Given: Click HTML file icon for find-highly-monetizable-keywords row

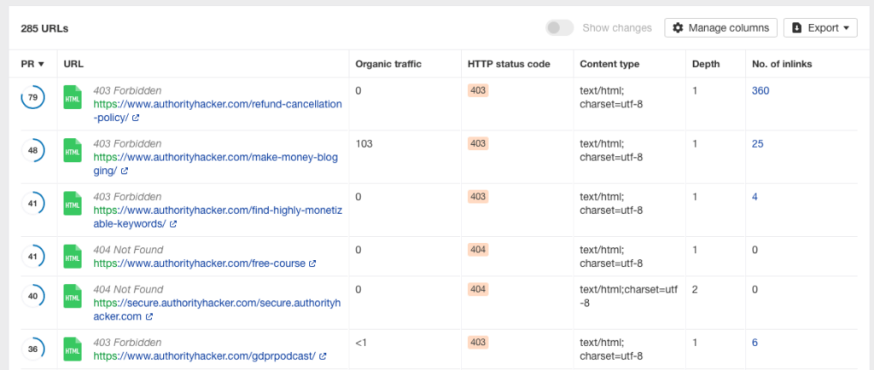Looking at the screenshot, I should pos(73,203).
